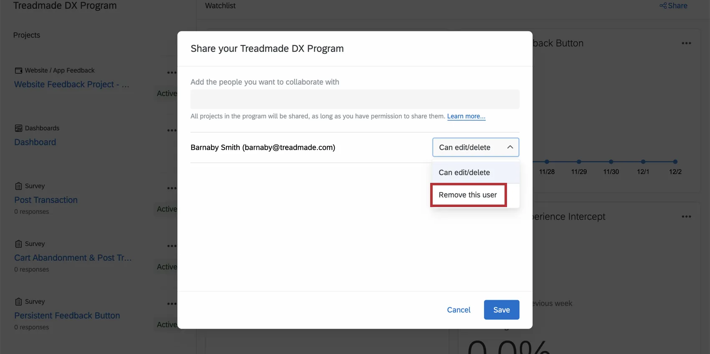The height and width of the screenshot is (354, 710).
Task: Click the 12/2 data point on chart
Action: pyautogui.click(x=675, y=162)
